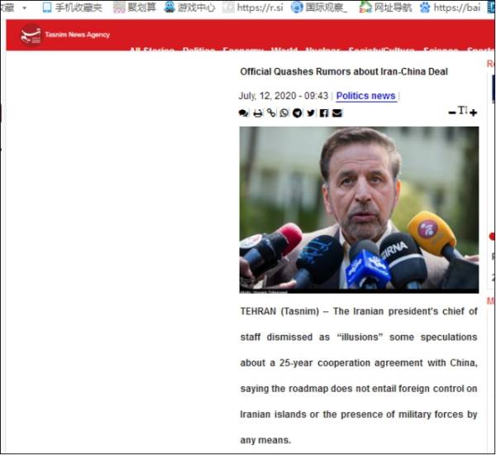Open the Politics news category link

coord(365,96)
